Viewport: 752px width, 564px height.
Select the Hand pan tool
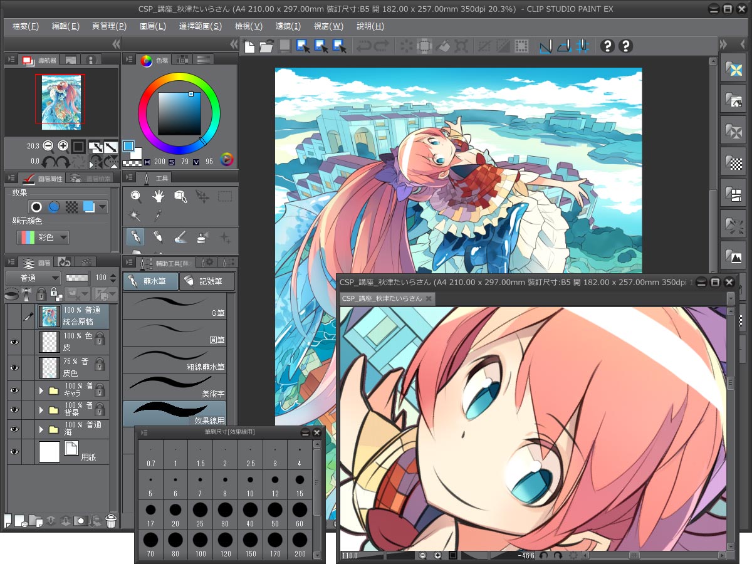click(x=159, y=197)
